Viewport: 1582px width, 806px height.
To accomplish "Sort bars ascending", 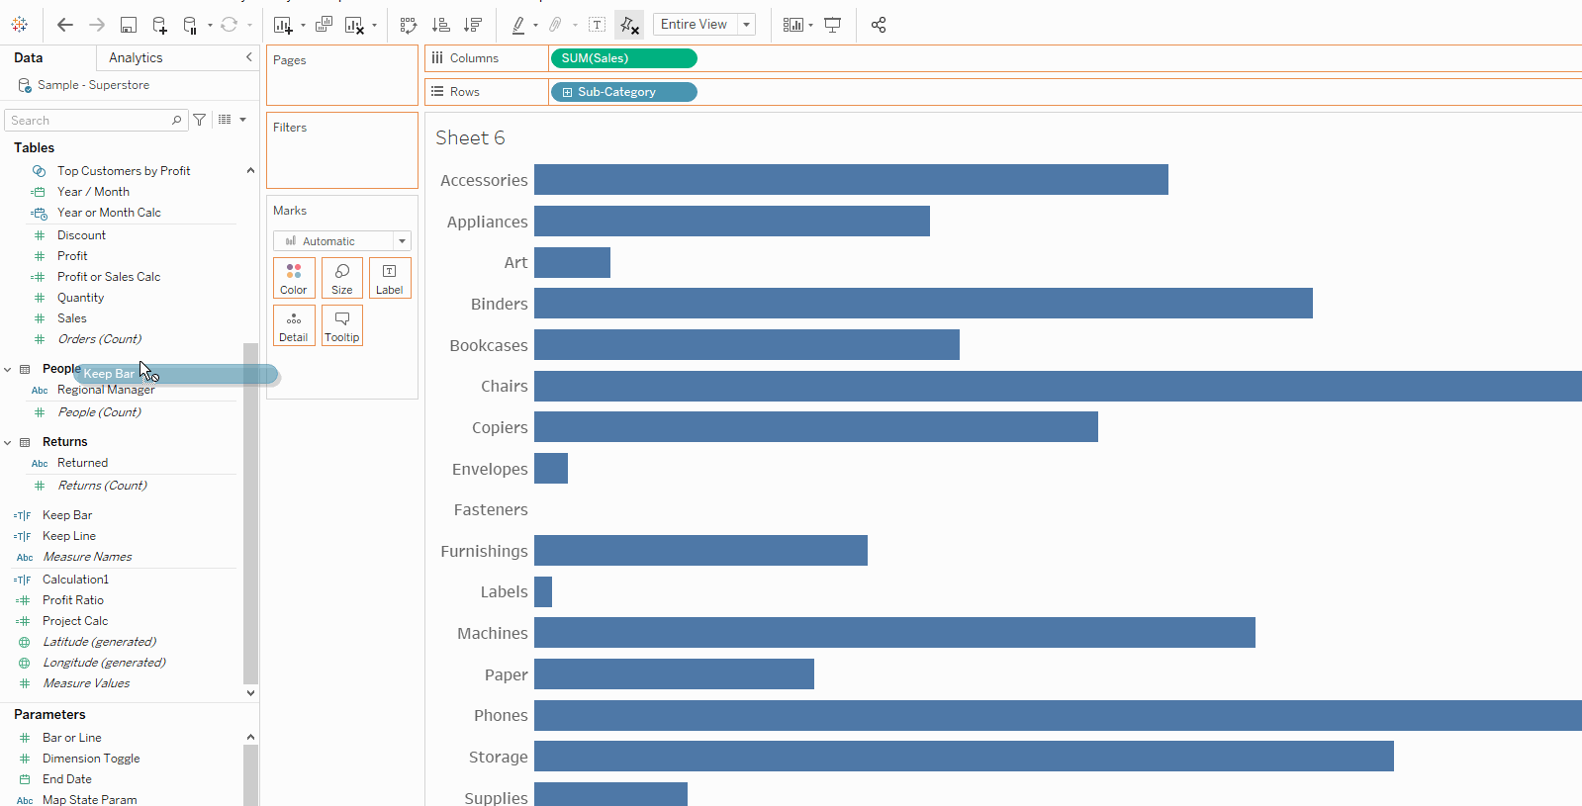I will coord(441,25).
